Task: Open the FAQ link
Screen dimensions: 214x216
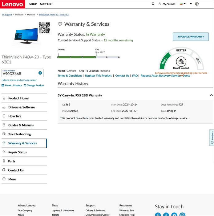Action: 135,76
